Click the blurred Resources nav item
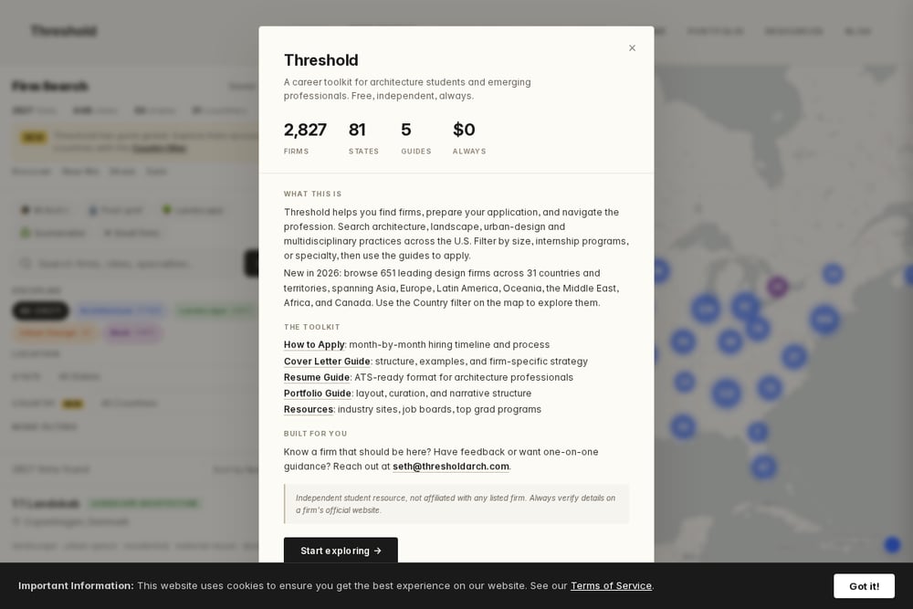The width and height of the screenshot is (913, 609). 793,31
